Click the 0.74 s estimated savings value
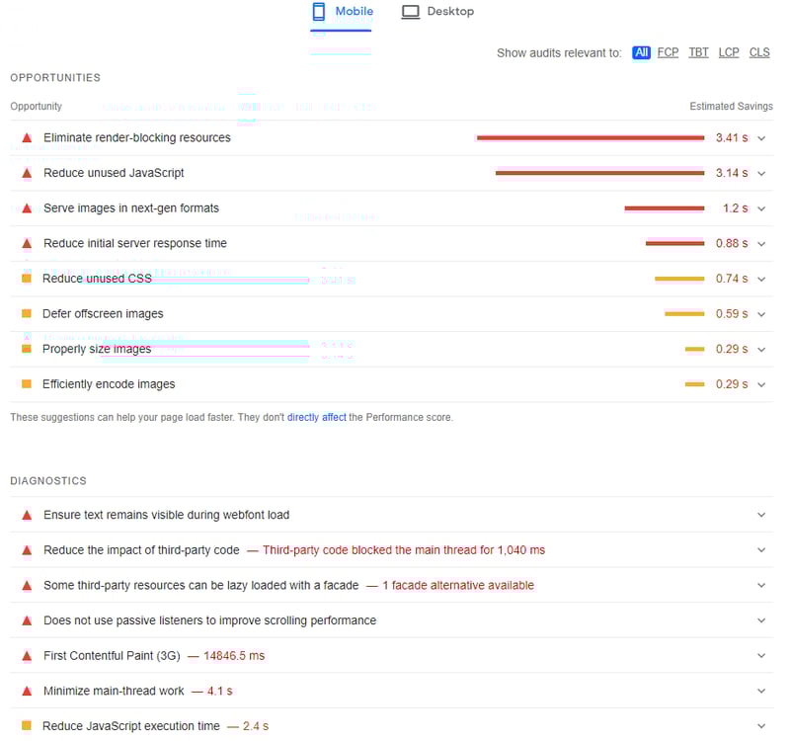The height and width of the screenshot is (741, 790). pyautogui.click(x=732, y=279)
